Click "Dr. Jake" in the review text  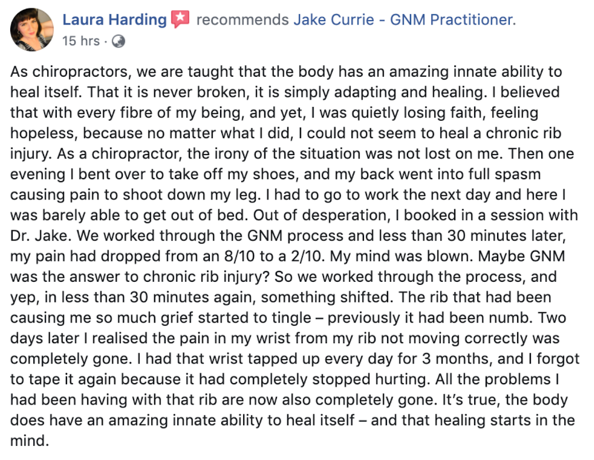(41, 235)
